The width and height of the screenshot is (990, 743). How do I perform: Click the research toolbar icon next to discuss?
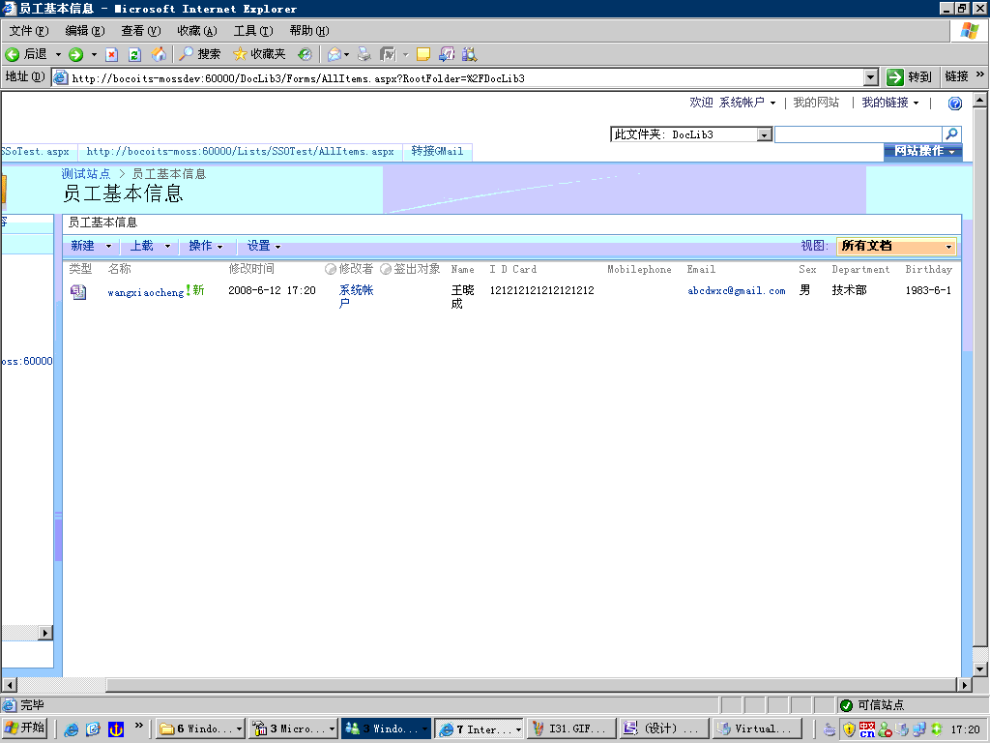point(447,54)
